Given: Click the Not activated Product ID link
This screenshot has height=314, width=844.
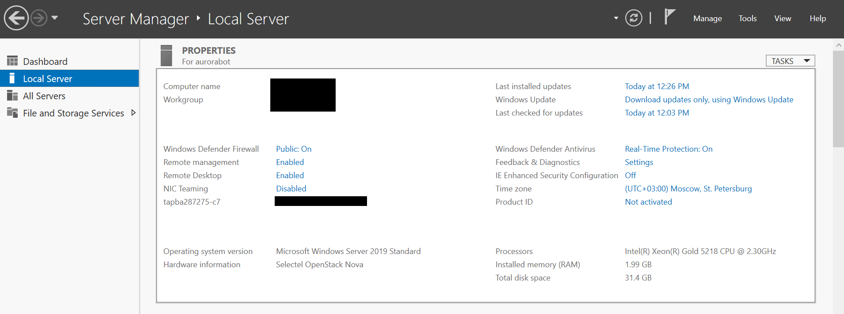Looking at the screenshot, I should click(x=648, y=202).
